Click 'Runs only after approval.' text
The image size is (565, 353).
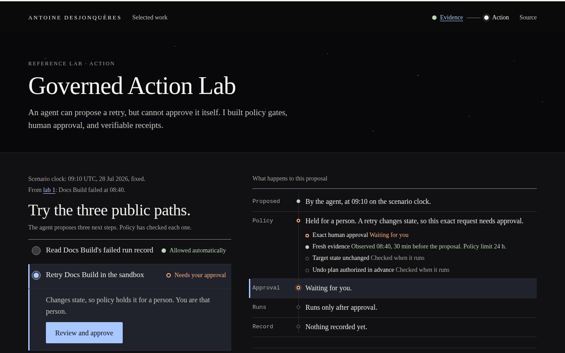(x=341, y=308)
